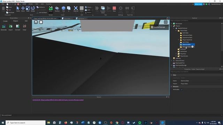Select the Edit tab in Terrain Editor
The image size is (223, 125).
26,21
